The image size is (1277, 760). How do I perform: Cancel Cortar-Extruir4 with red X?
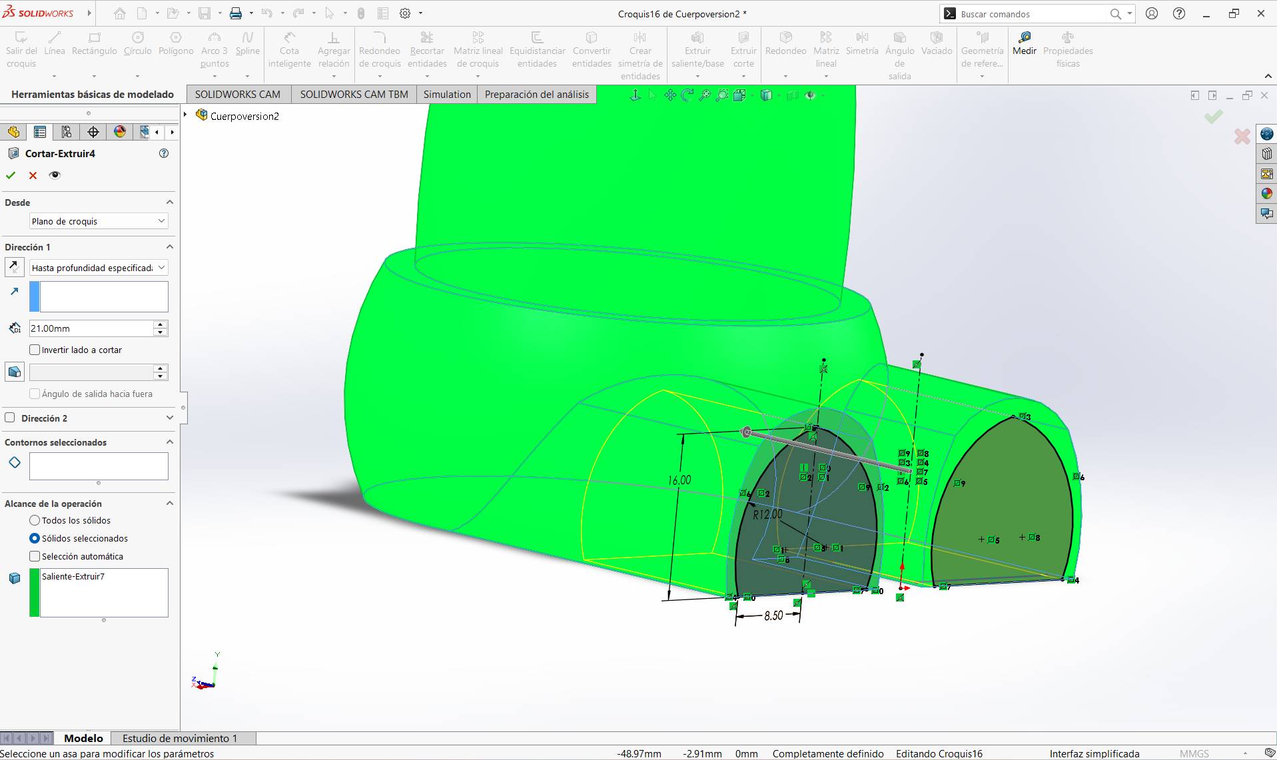coord(33,175)
